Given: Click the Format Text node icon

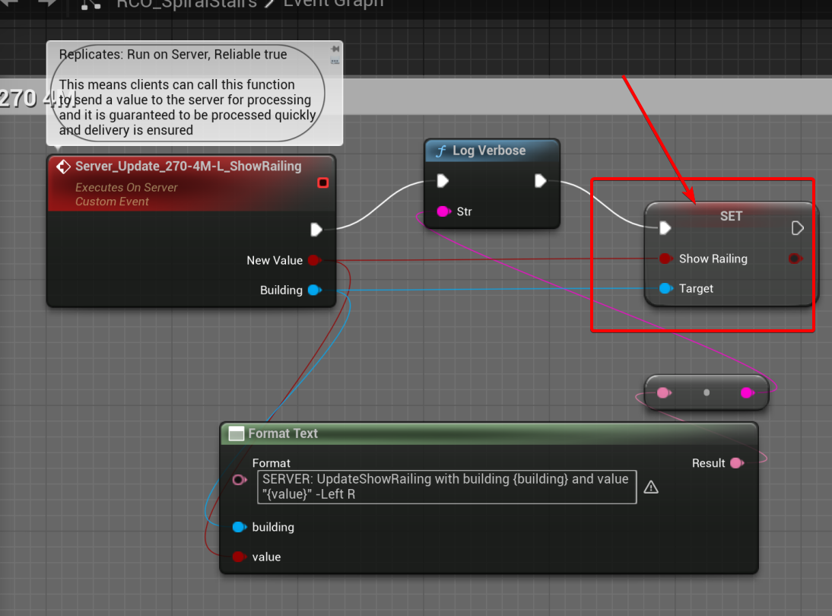Looking at the screenshot, I should [x=236, y=433].
